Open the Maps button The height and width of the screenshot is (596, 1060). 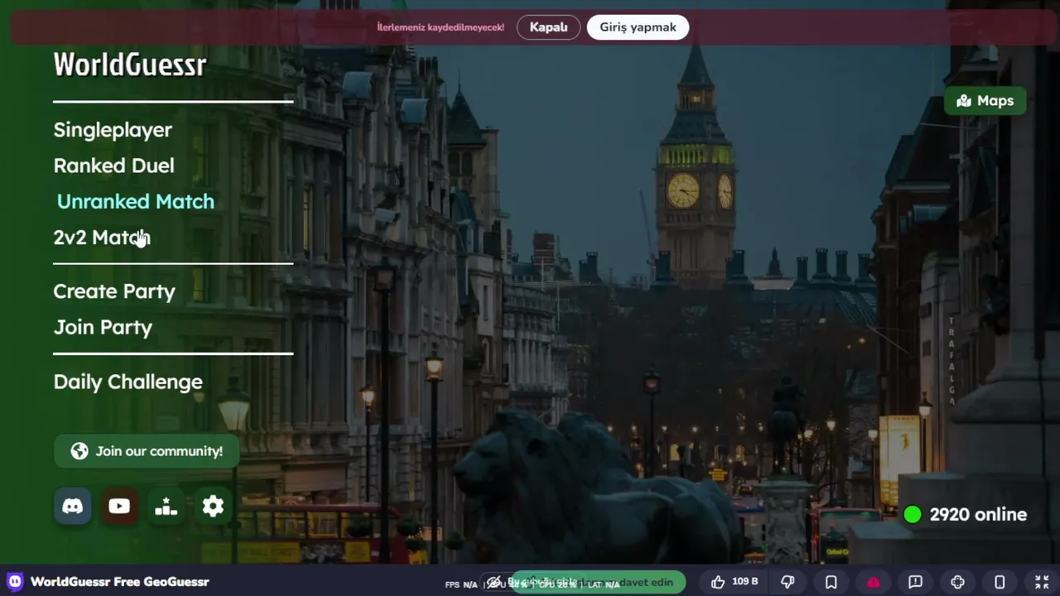click(985, 101)
